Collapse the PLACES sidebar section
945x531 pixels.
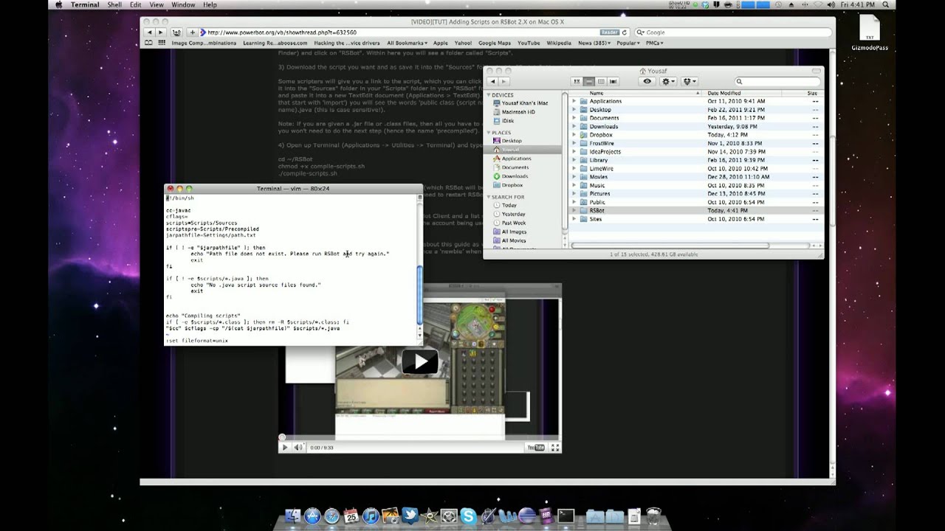(x=488, y=133)
